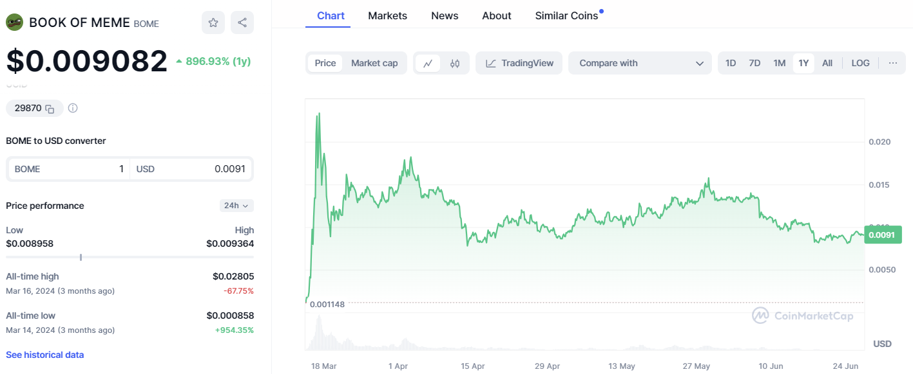Click the star watchlist icon
This screenshot has width=913, height=374.
pyautogui.click(x=213, y=22)
